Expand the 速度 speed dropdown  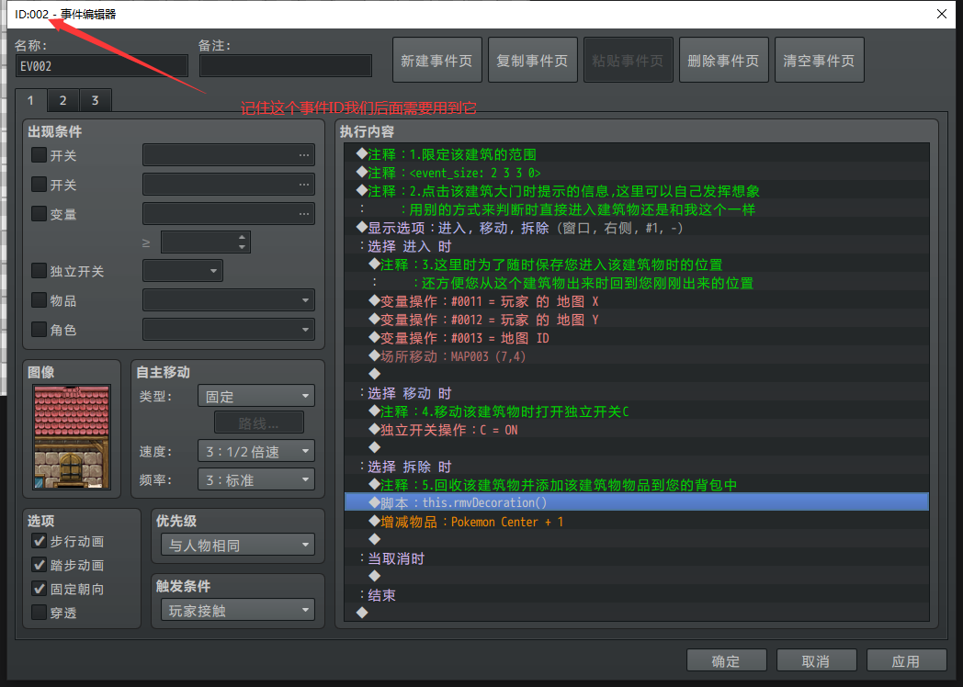[256, 451]
